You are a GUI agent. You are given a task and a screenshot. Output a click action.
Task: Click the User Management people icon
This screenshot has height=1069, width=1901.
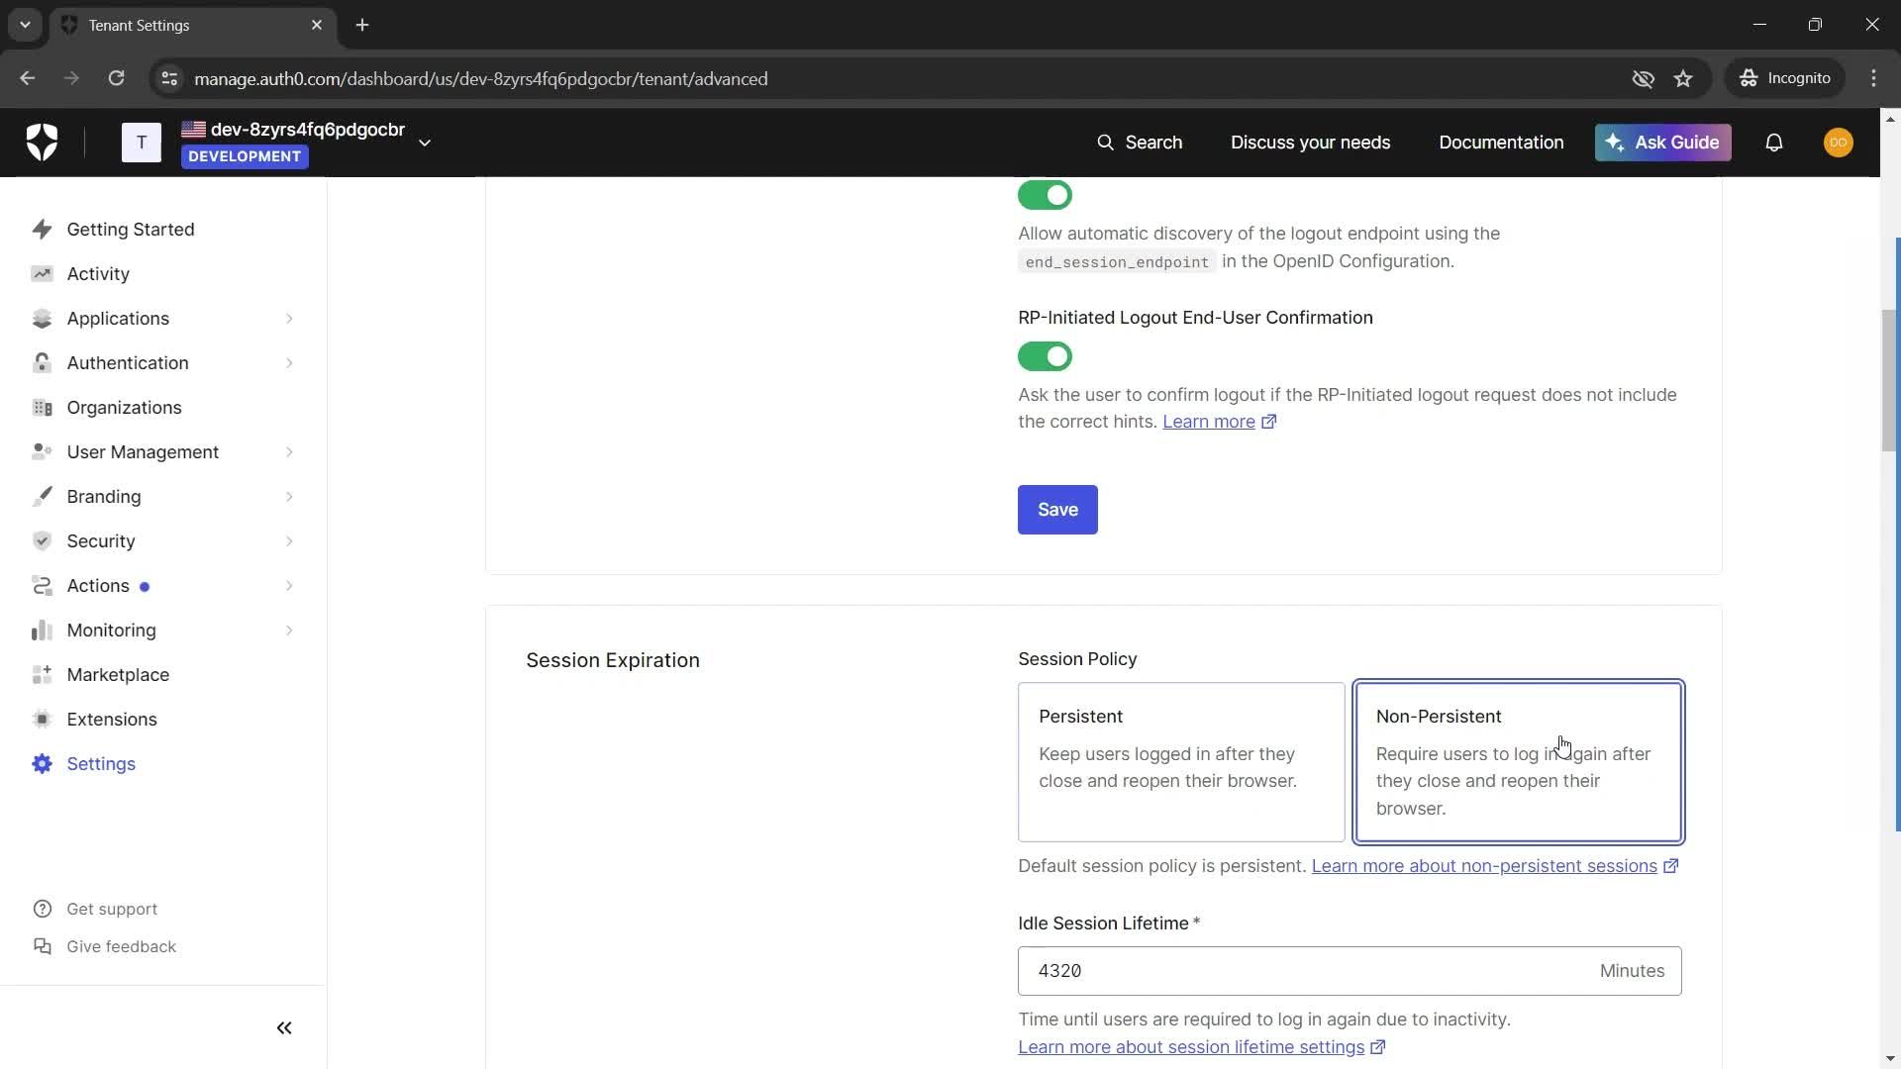click(42, 452)
